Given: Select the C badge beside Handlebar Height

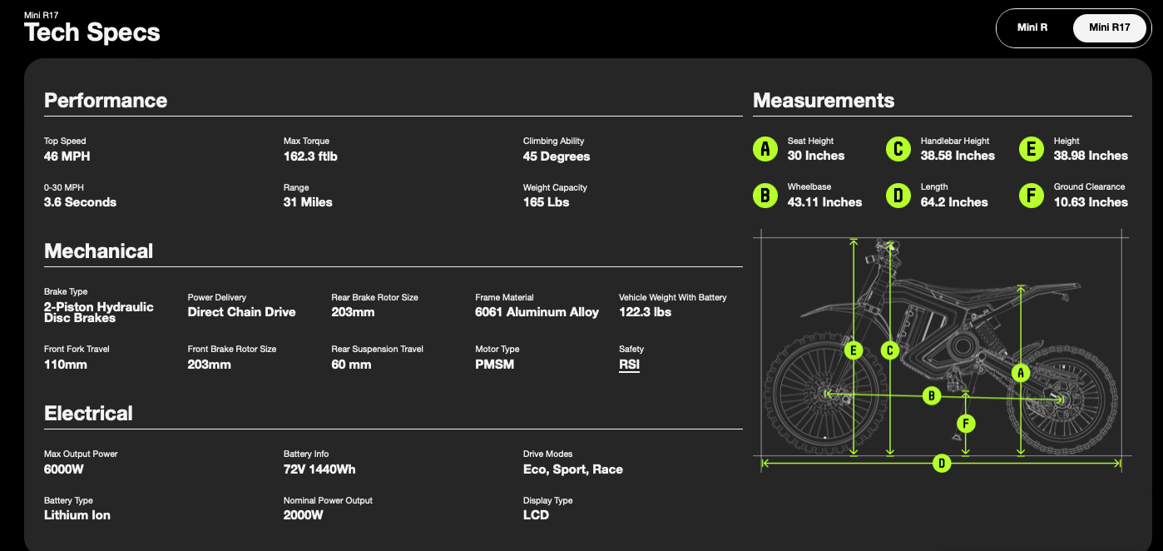Looking at the screenshot, I should point(898,149).
